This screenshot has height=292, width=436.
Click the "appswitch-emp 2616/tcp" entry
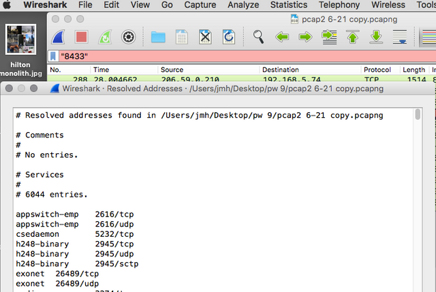(75, 214)
